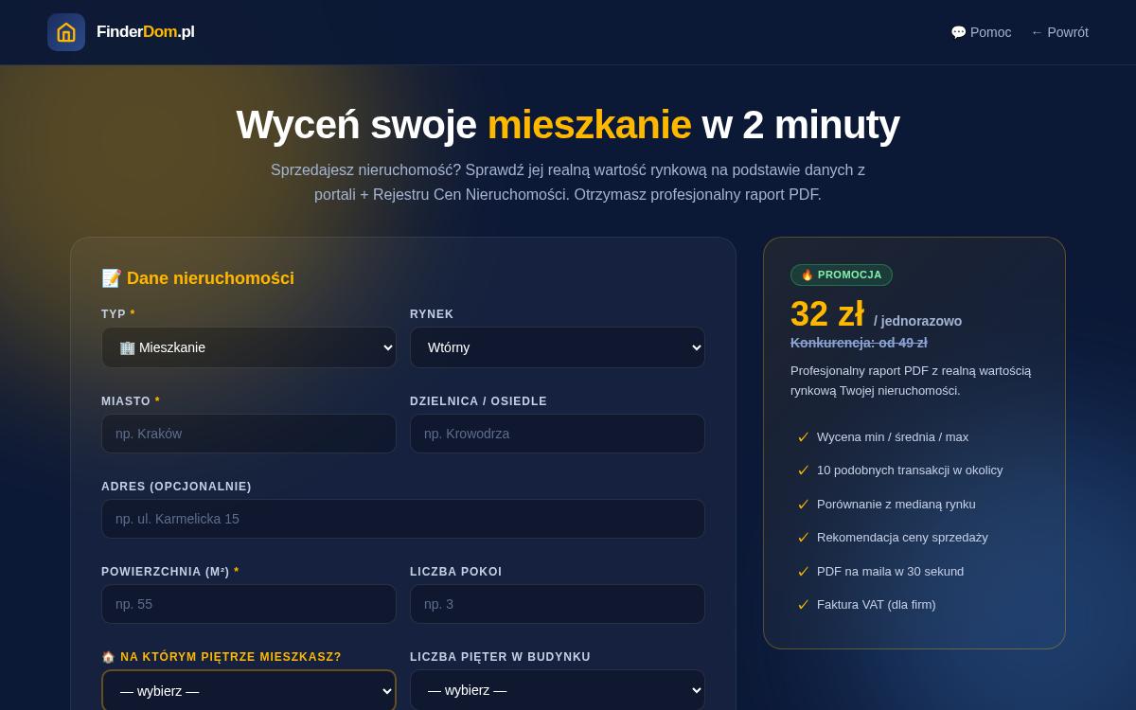Image resolution: width=1136 pixels, height=710 pixels.
Task: Click the 'Wyceń swoje mieszkanie w 2 minuty' headline
Action: 568,124
